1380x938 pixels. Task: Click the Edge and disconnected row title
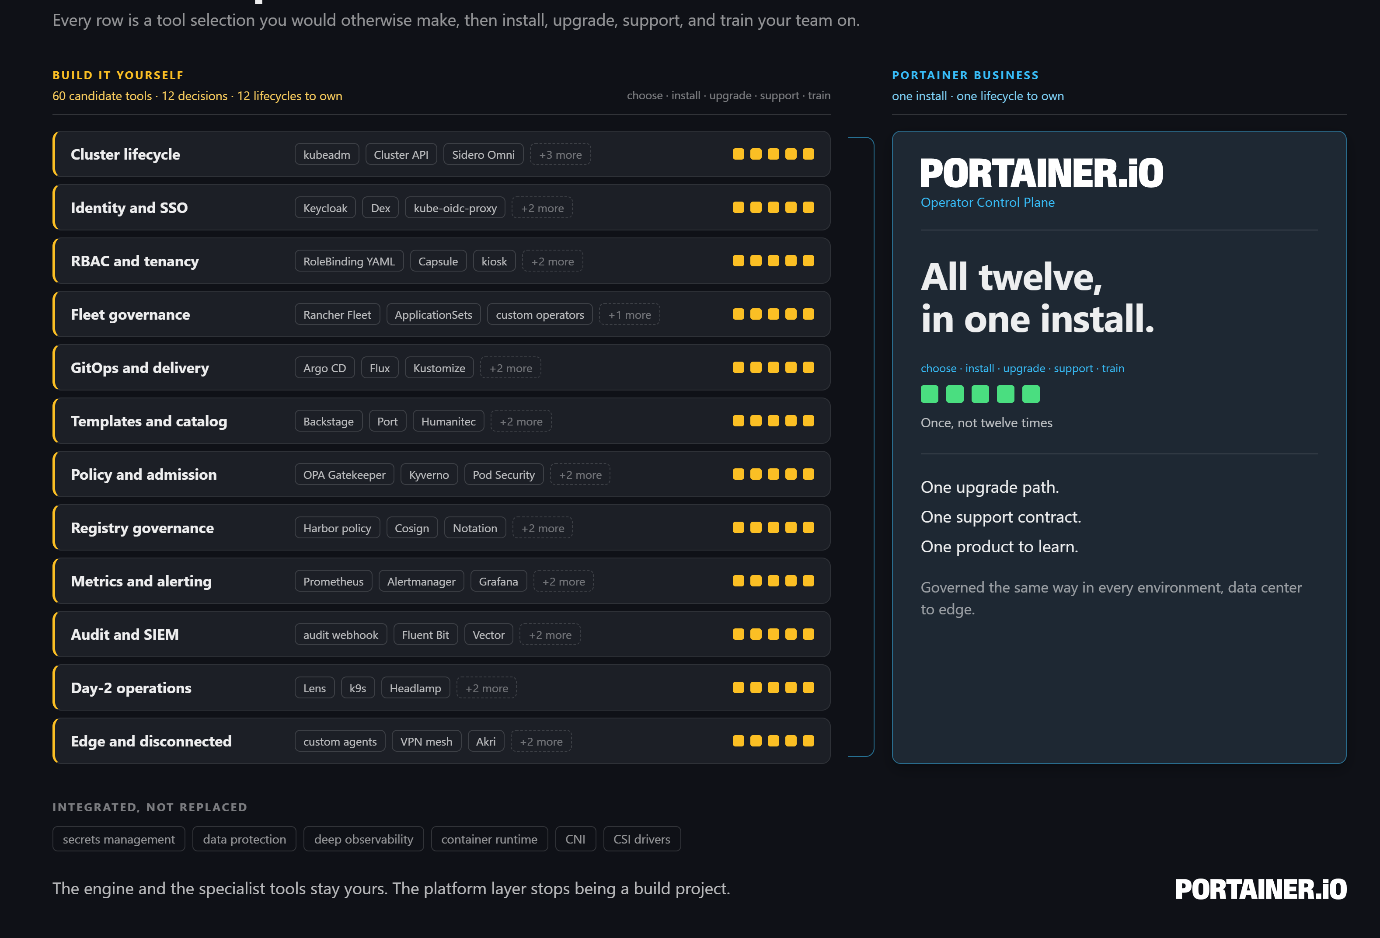click(151, 742)
